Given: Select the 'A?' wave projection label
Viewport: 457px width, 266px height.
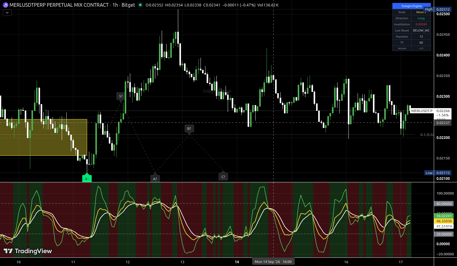Looking at the screenshot, I should click(x=155, y=178).
